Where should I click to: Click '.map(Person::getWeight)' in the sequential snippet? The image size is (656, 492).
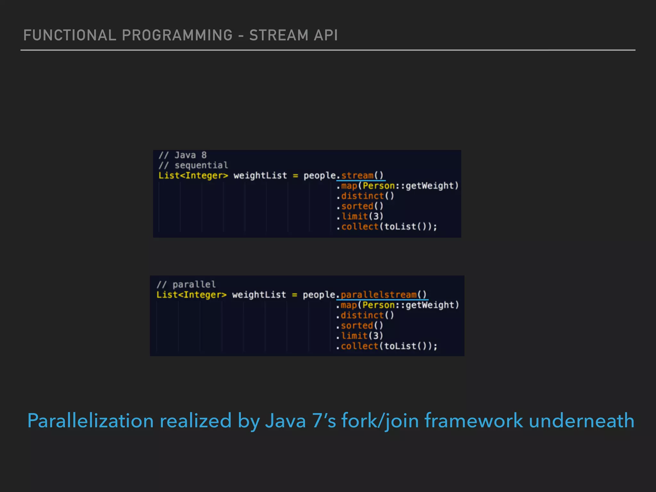397,186
